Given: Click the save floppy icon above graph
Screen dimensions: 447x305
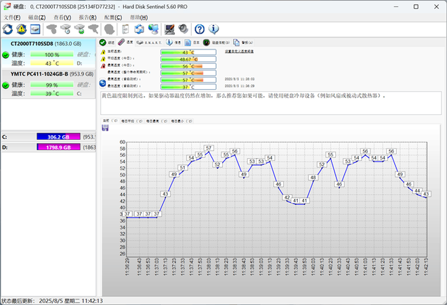Looking at the screenshot, I should tap(105, 128).
